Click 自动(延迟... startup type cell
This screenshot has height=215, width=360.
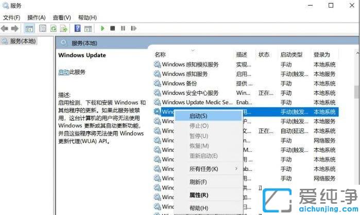[x=295, y=131]
